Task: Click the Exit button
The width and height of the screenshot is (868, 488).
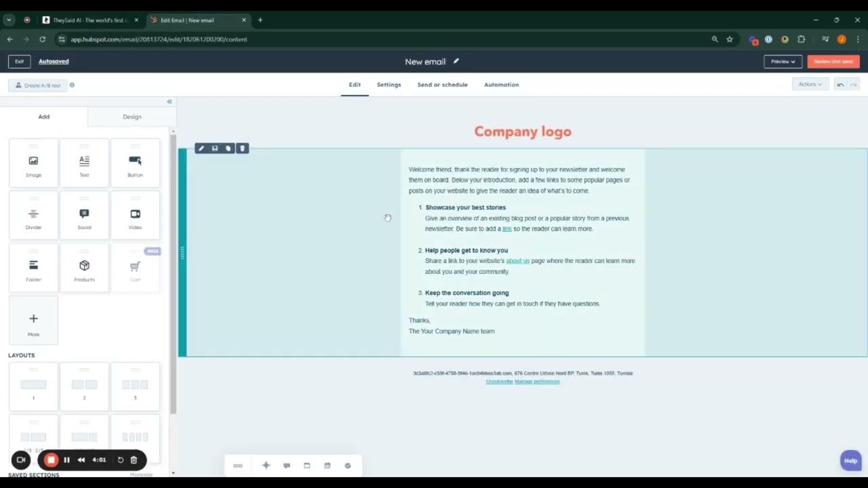Action: [x=20, y=62]
